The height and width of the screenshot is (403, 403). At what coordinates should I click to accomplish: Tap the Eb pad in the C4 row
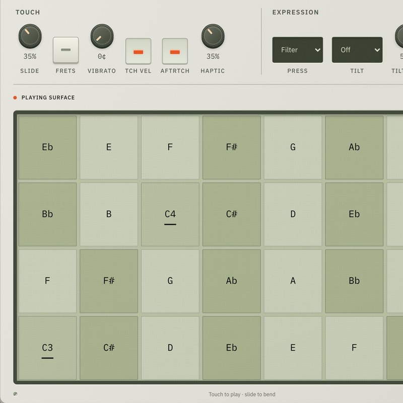pos(354,215)
